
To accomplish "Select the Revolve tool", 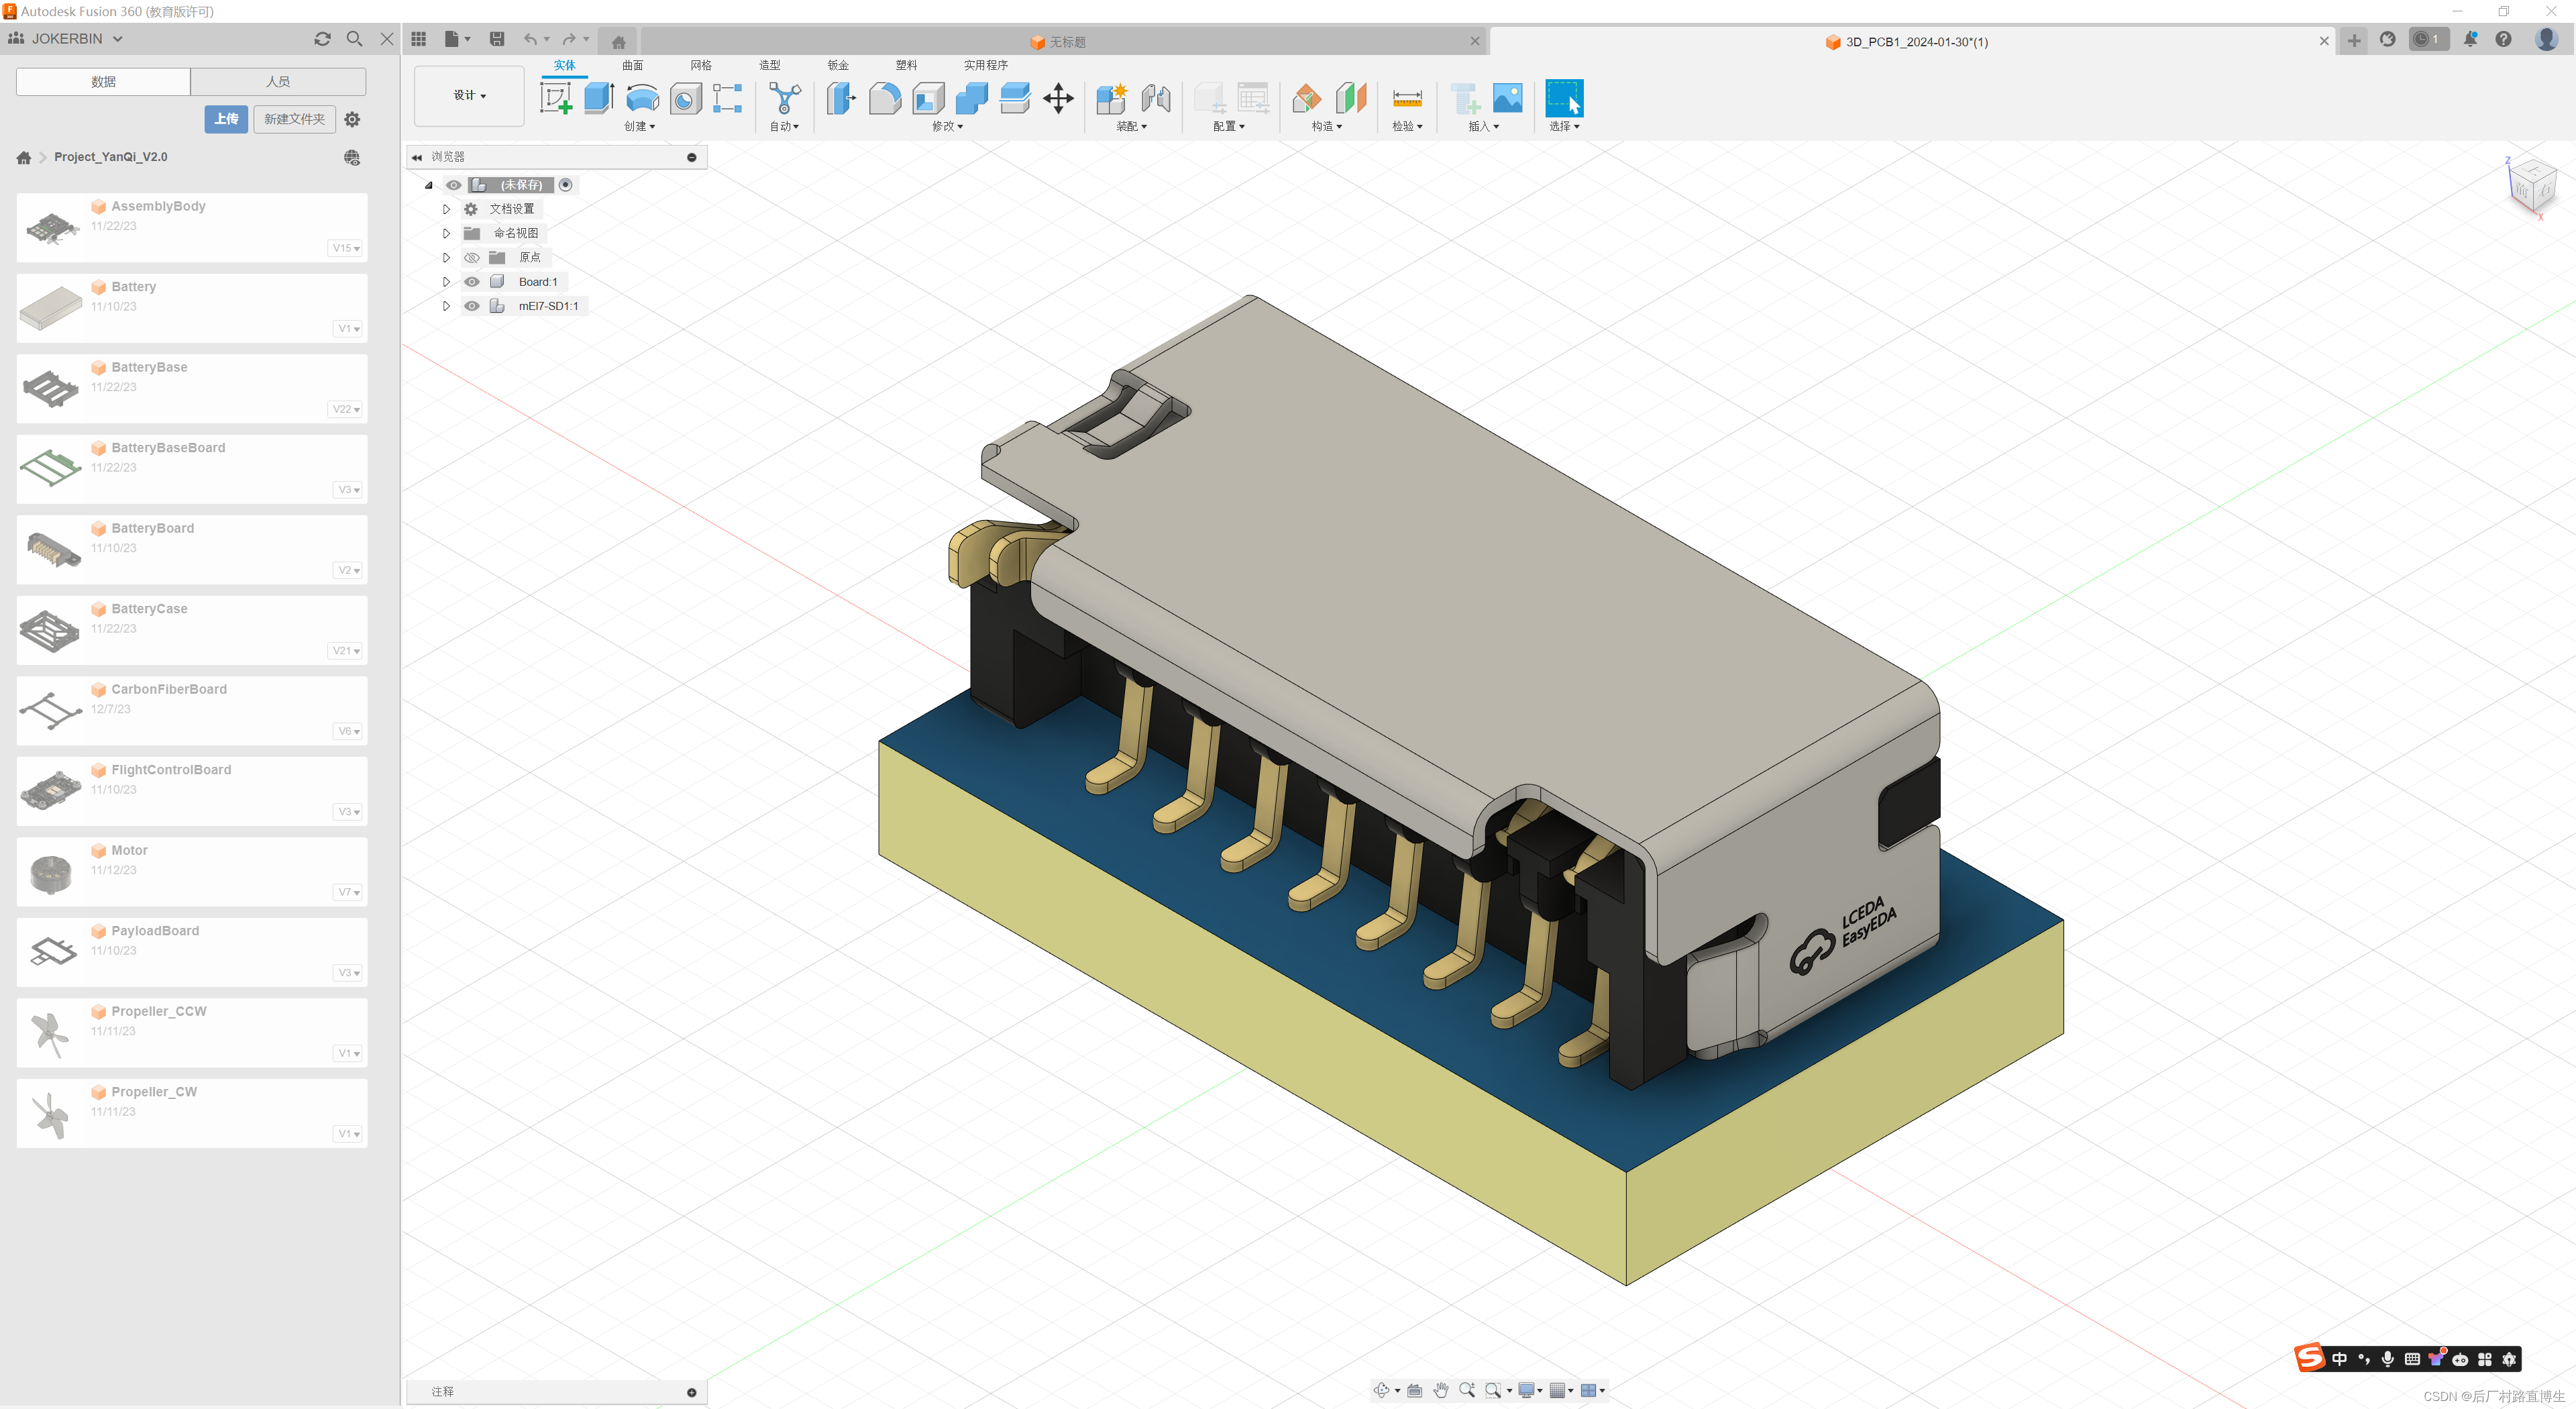I will coord(642,98).
